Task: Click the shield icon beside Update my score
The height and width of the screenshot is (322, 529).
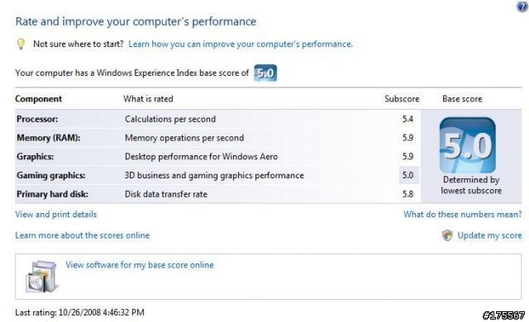Action: point(447,235)
